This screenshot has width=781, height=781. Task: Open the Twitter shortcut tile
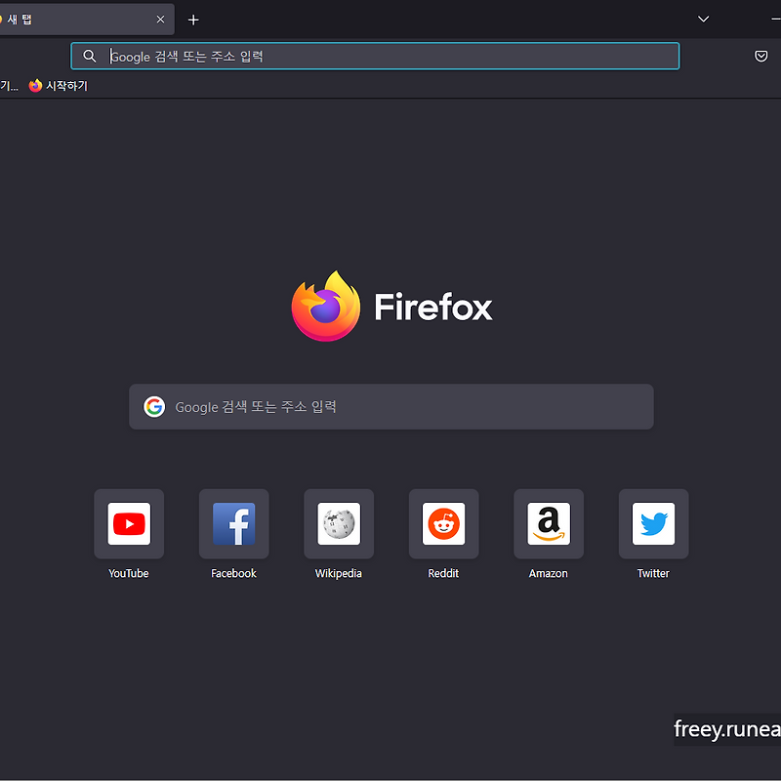coord(653,523)
